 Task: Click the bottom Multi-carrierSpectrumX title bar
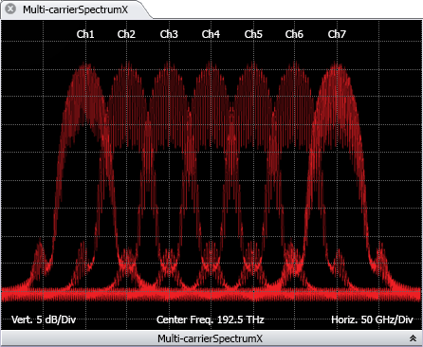pyautogui.click(x=211, y=338)
